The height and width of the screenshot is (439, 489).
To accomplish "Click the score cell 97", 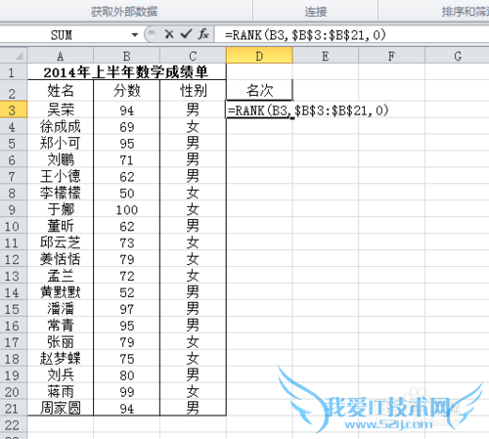I will [127, 309].
